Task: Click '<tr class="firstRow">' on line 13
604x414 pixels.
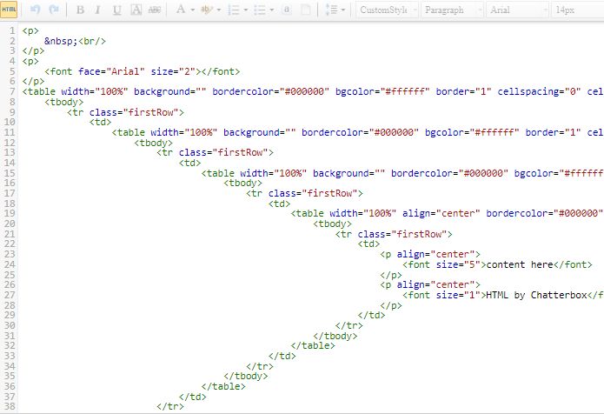Action: (x=215, y=153)
